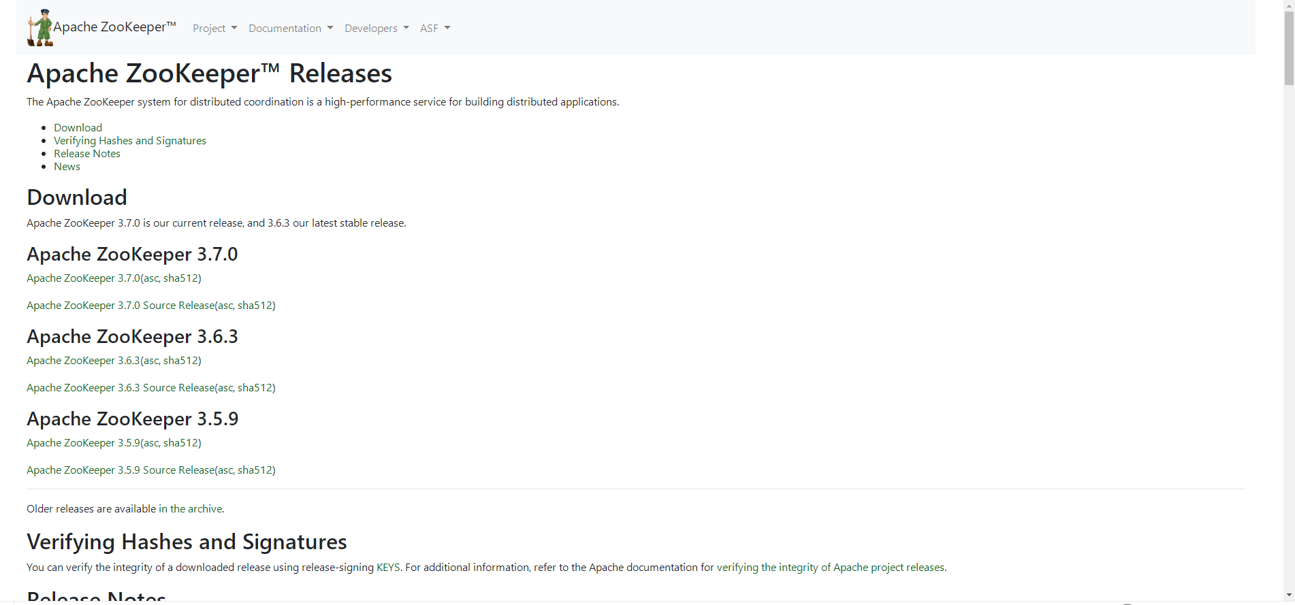
Task: Open asc link for 3.5.9 Source Release
Action: pyautogui.click(x=225, y=470)
